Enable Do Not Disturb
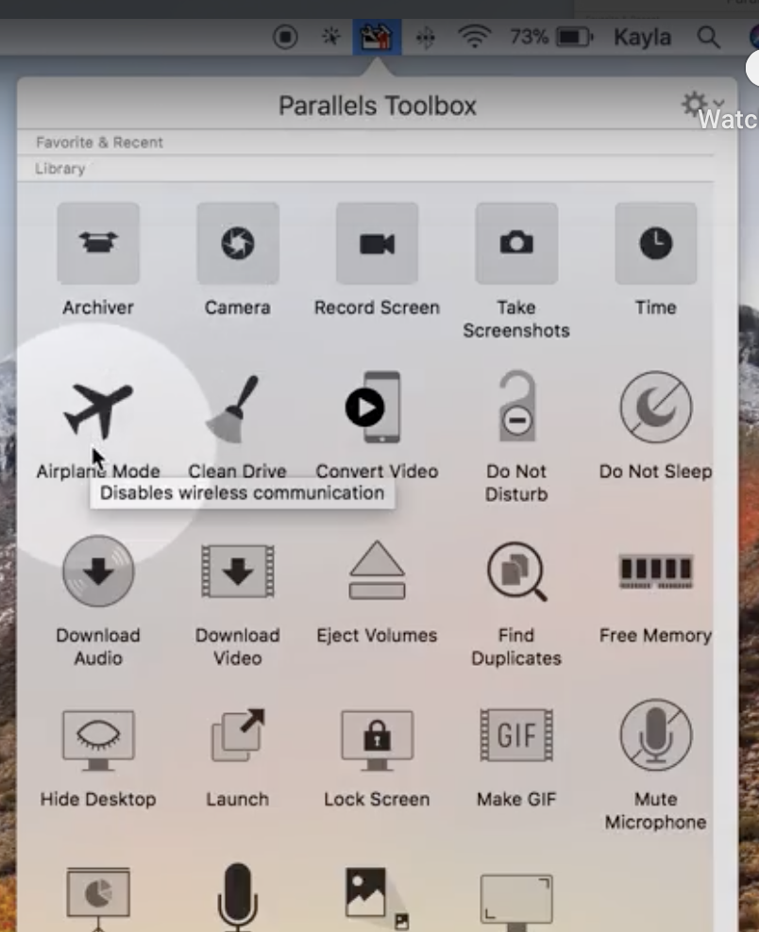 click(x=516, y=408)
